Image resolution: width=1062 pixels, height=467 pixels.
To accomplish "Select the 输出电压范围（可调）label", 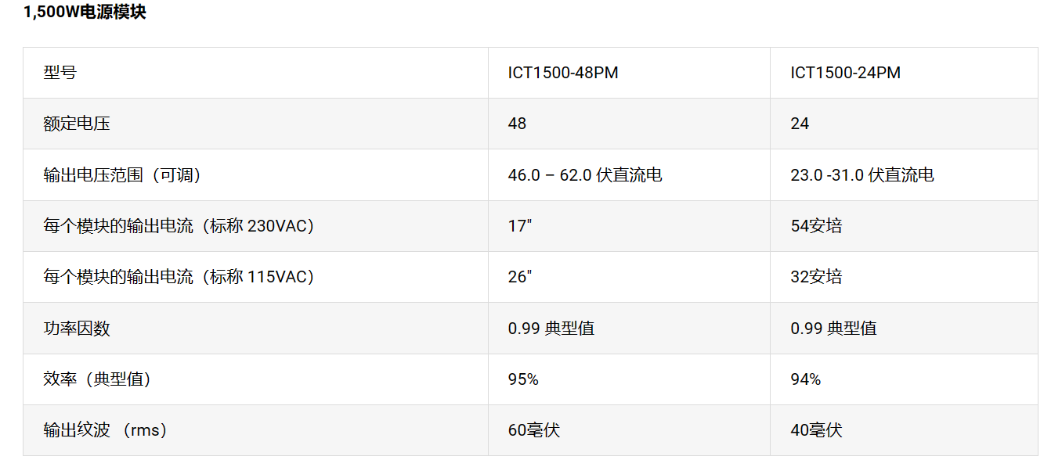I will (123, 175).
